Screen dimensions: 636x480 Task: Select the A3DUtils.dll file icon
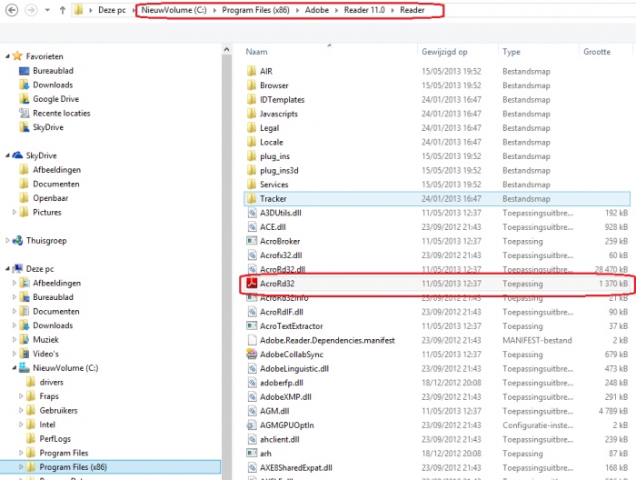[x=252, y=213]
